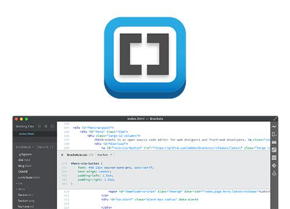Click the green zoom window button

[27, 119]
